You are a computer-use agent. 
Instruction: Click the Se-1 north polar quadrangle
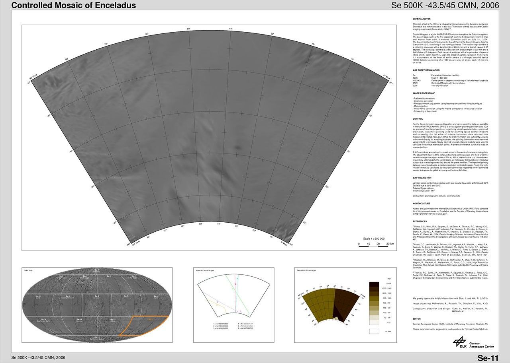(97, 271)
